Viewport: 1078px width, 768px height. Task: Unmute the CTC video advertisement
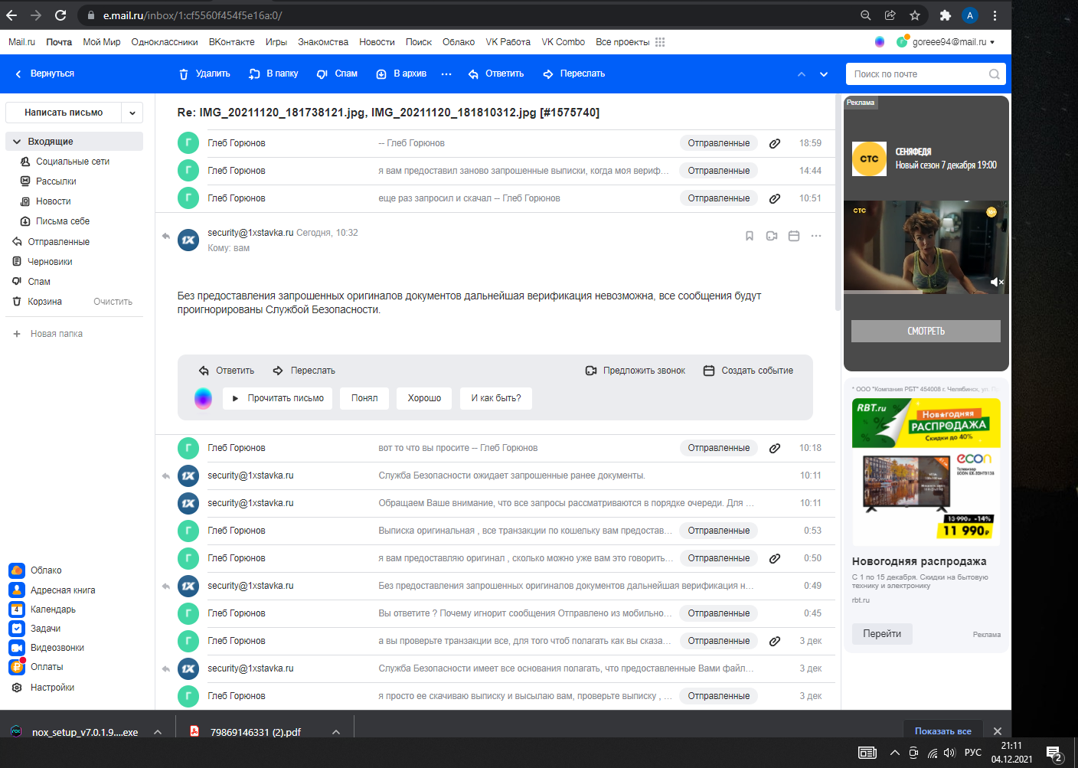995,282
